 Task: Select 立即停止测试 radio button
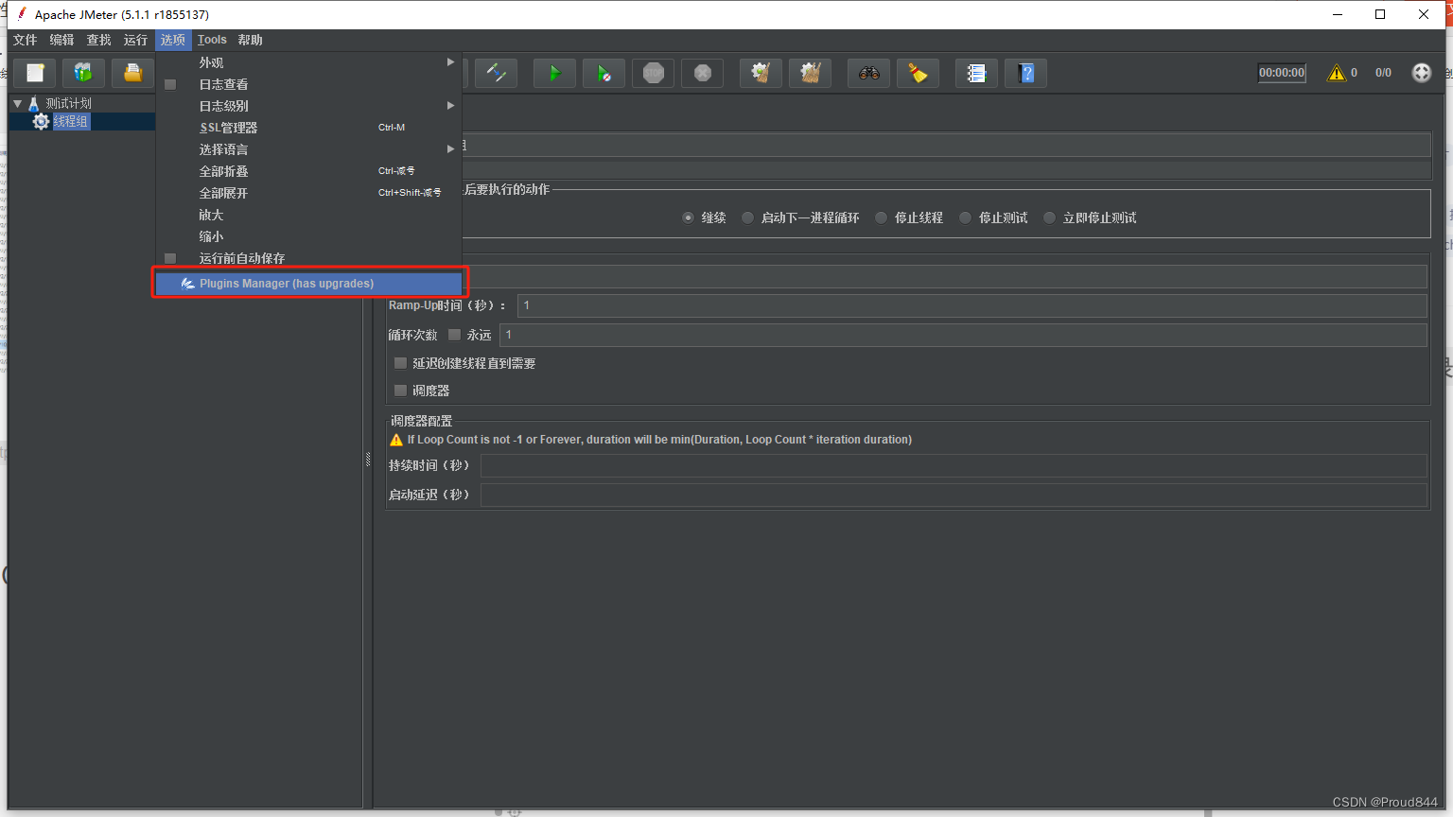pyautogui.click(x=1049, y=217)
